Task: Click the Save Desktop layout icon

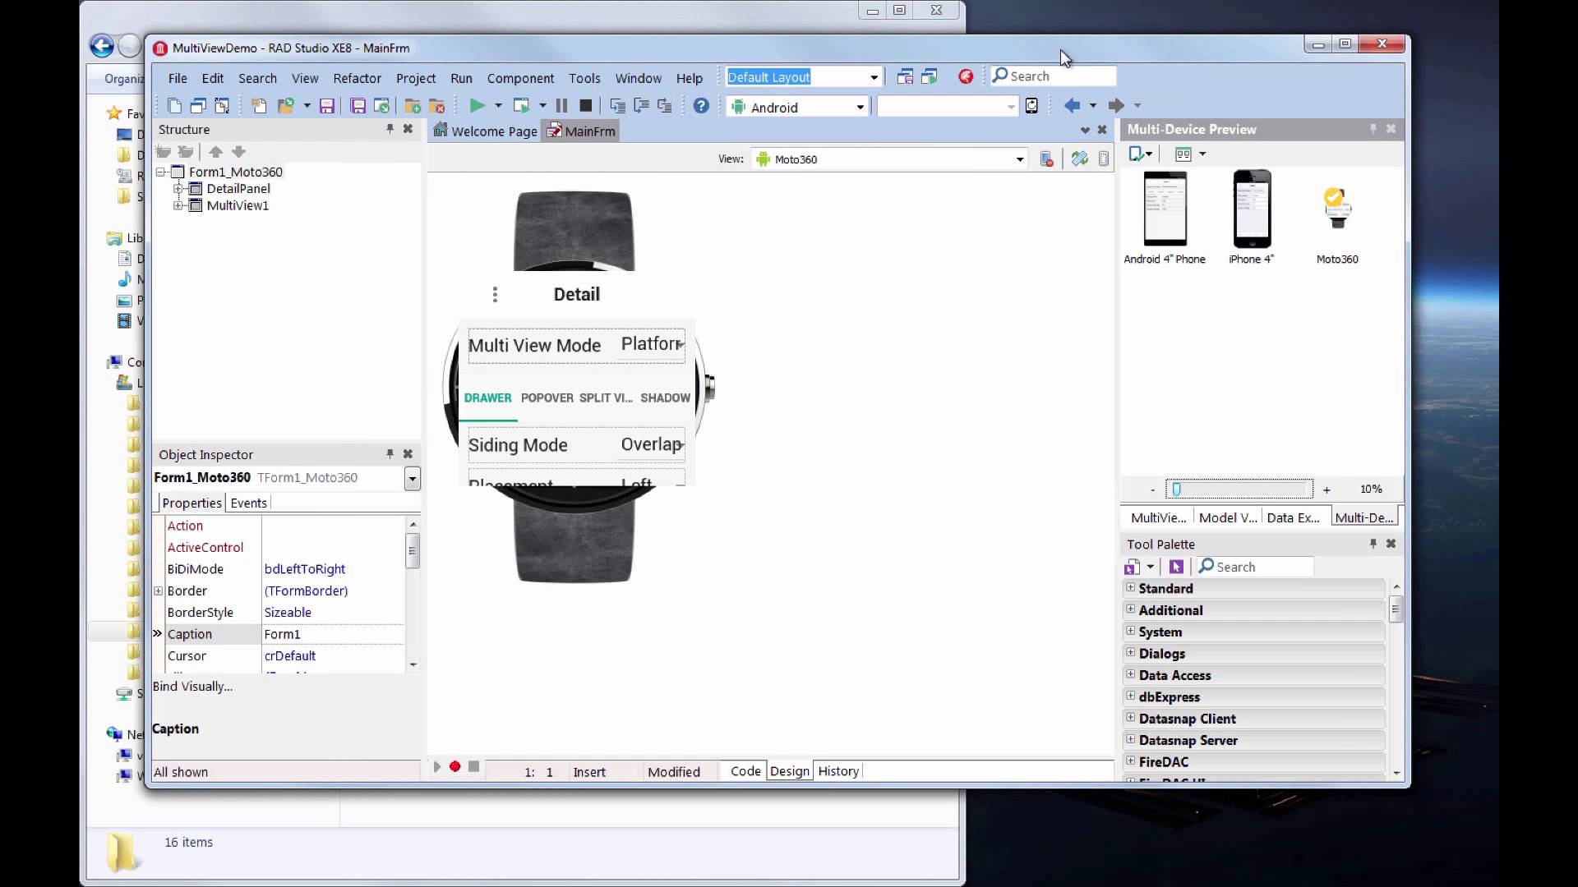Action: 905,76
